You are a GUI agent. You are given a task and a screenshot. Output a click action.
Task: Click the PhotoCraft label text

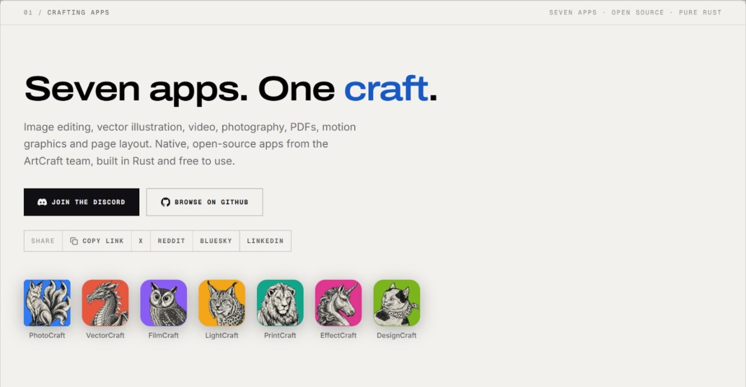pos(47,335)
